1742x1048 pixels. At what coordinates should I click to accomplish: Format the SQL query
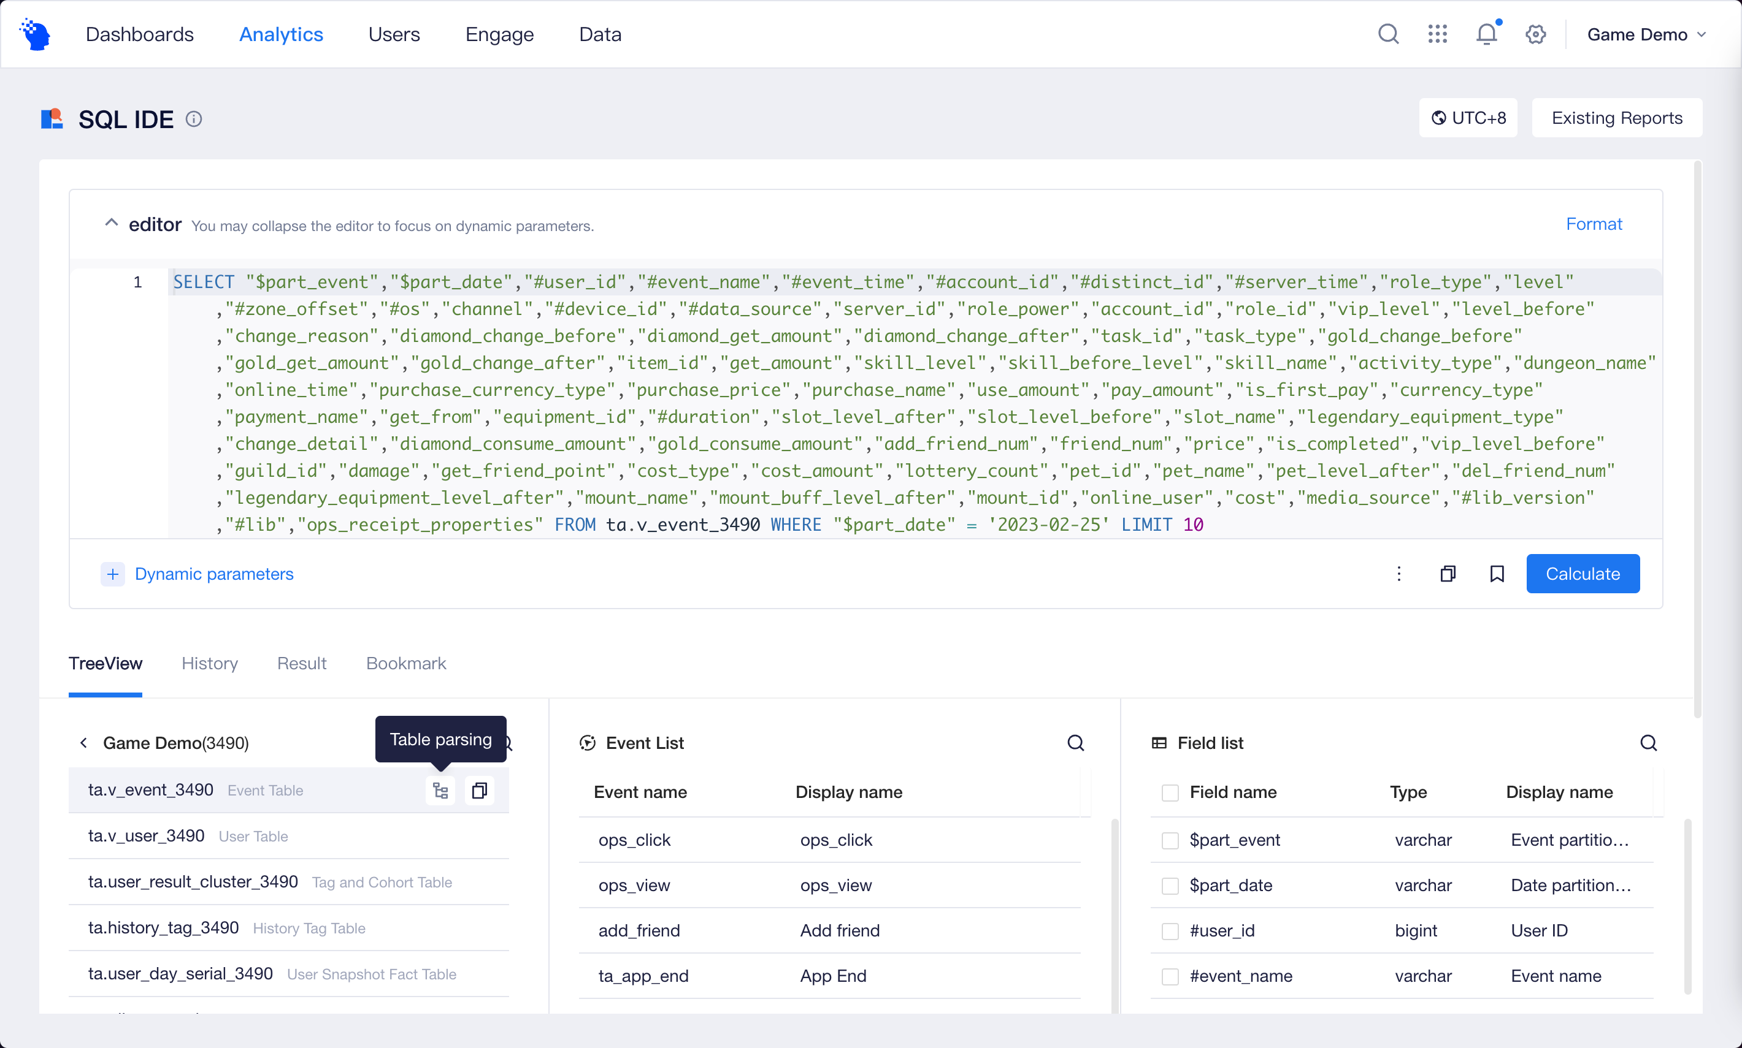tap(1594, 224)
